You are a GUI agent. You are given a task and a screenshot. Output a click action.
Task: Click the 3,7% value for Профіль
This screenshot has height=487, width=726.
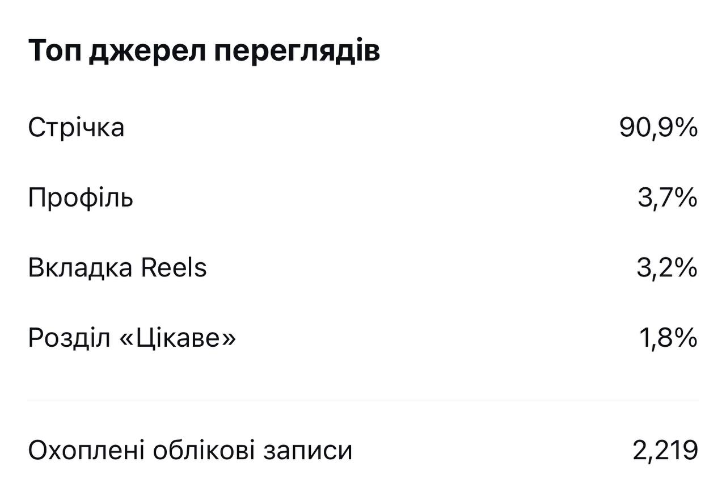click(667, 198)
